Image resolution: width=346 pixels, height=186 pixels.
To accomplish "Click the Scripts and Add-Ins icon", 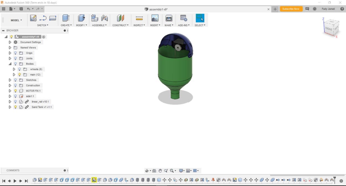I will pyautogui.click(x=184, y=18).
